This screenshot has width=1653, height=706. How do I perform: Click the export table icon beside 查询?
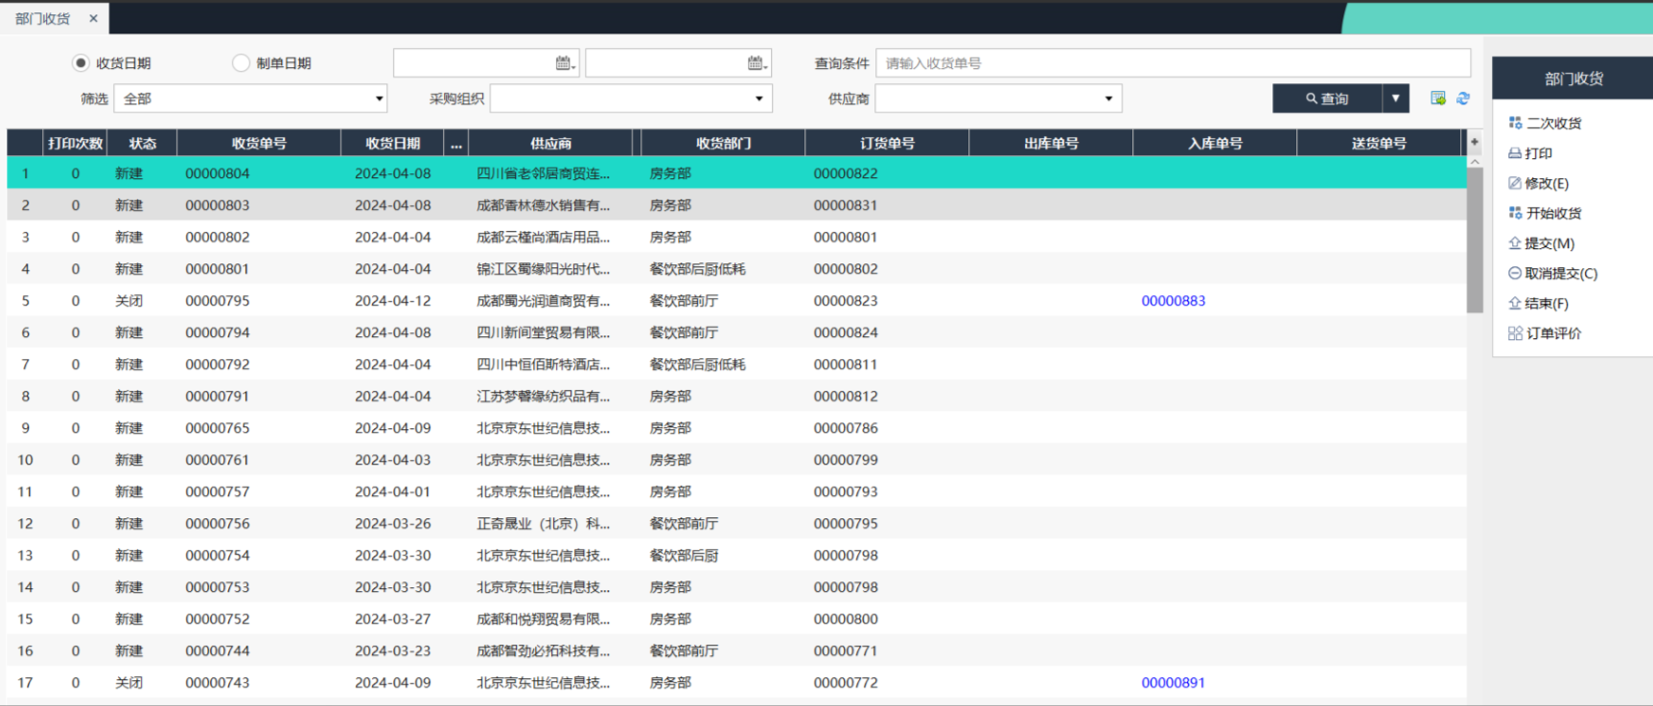(x=1437, y=99)
